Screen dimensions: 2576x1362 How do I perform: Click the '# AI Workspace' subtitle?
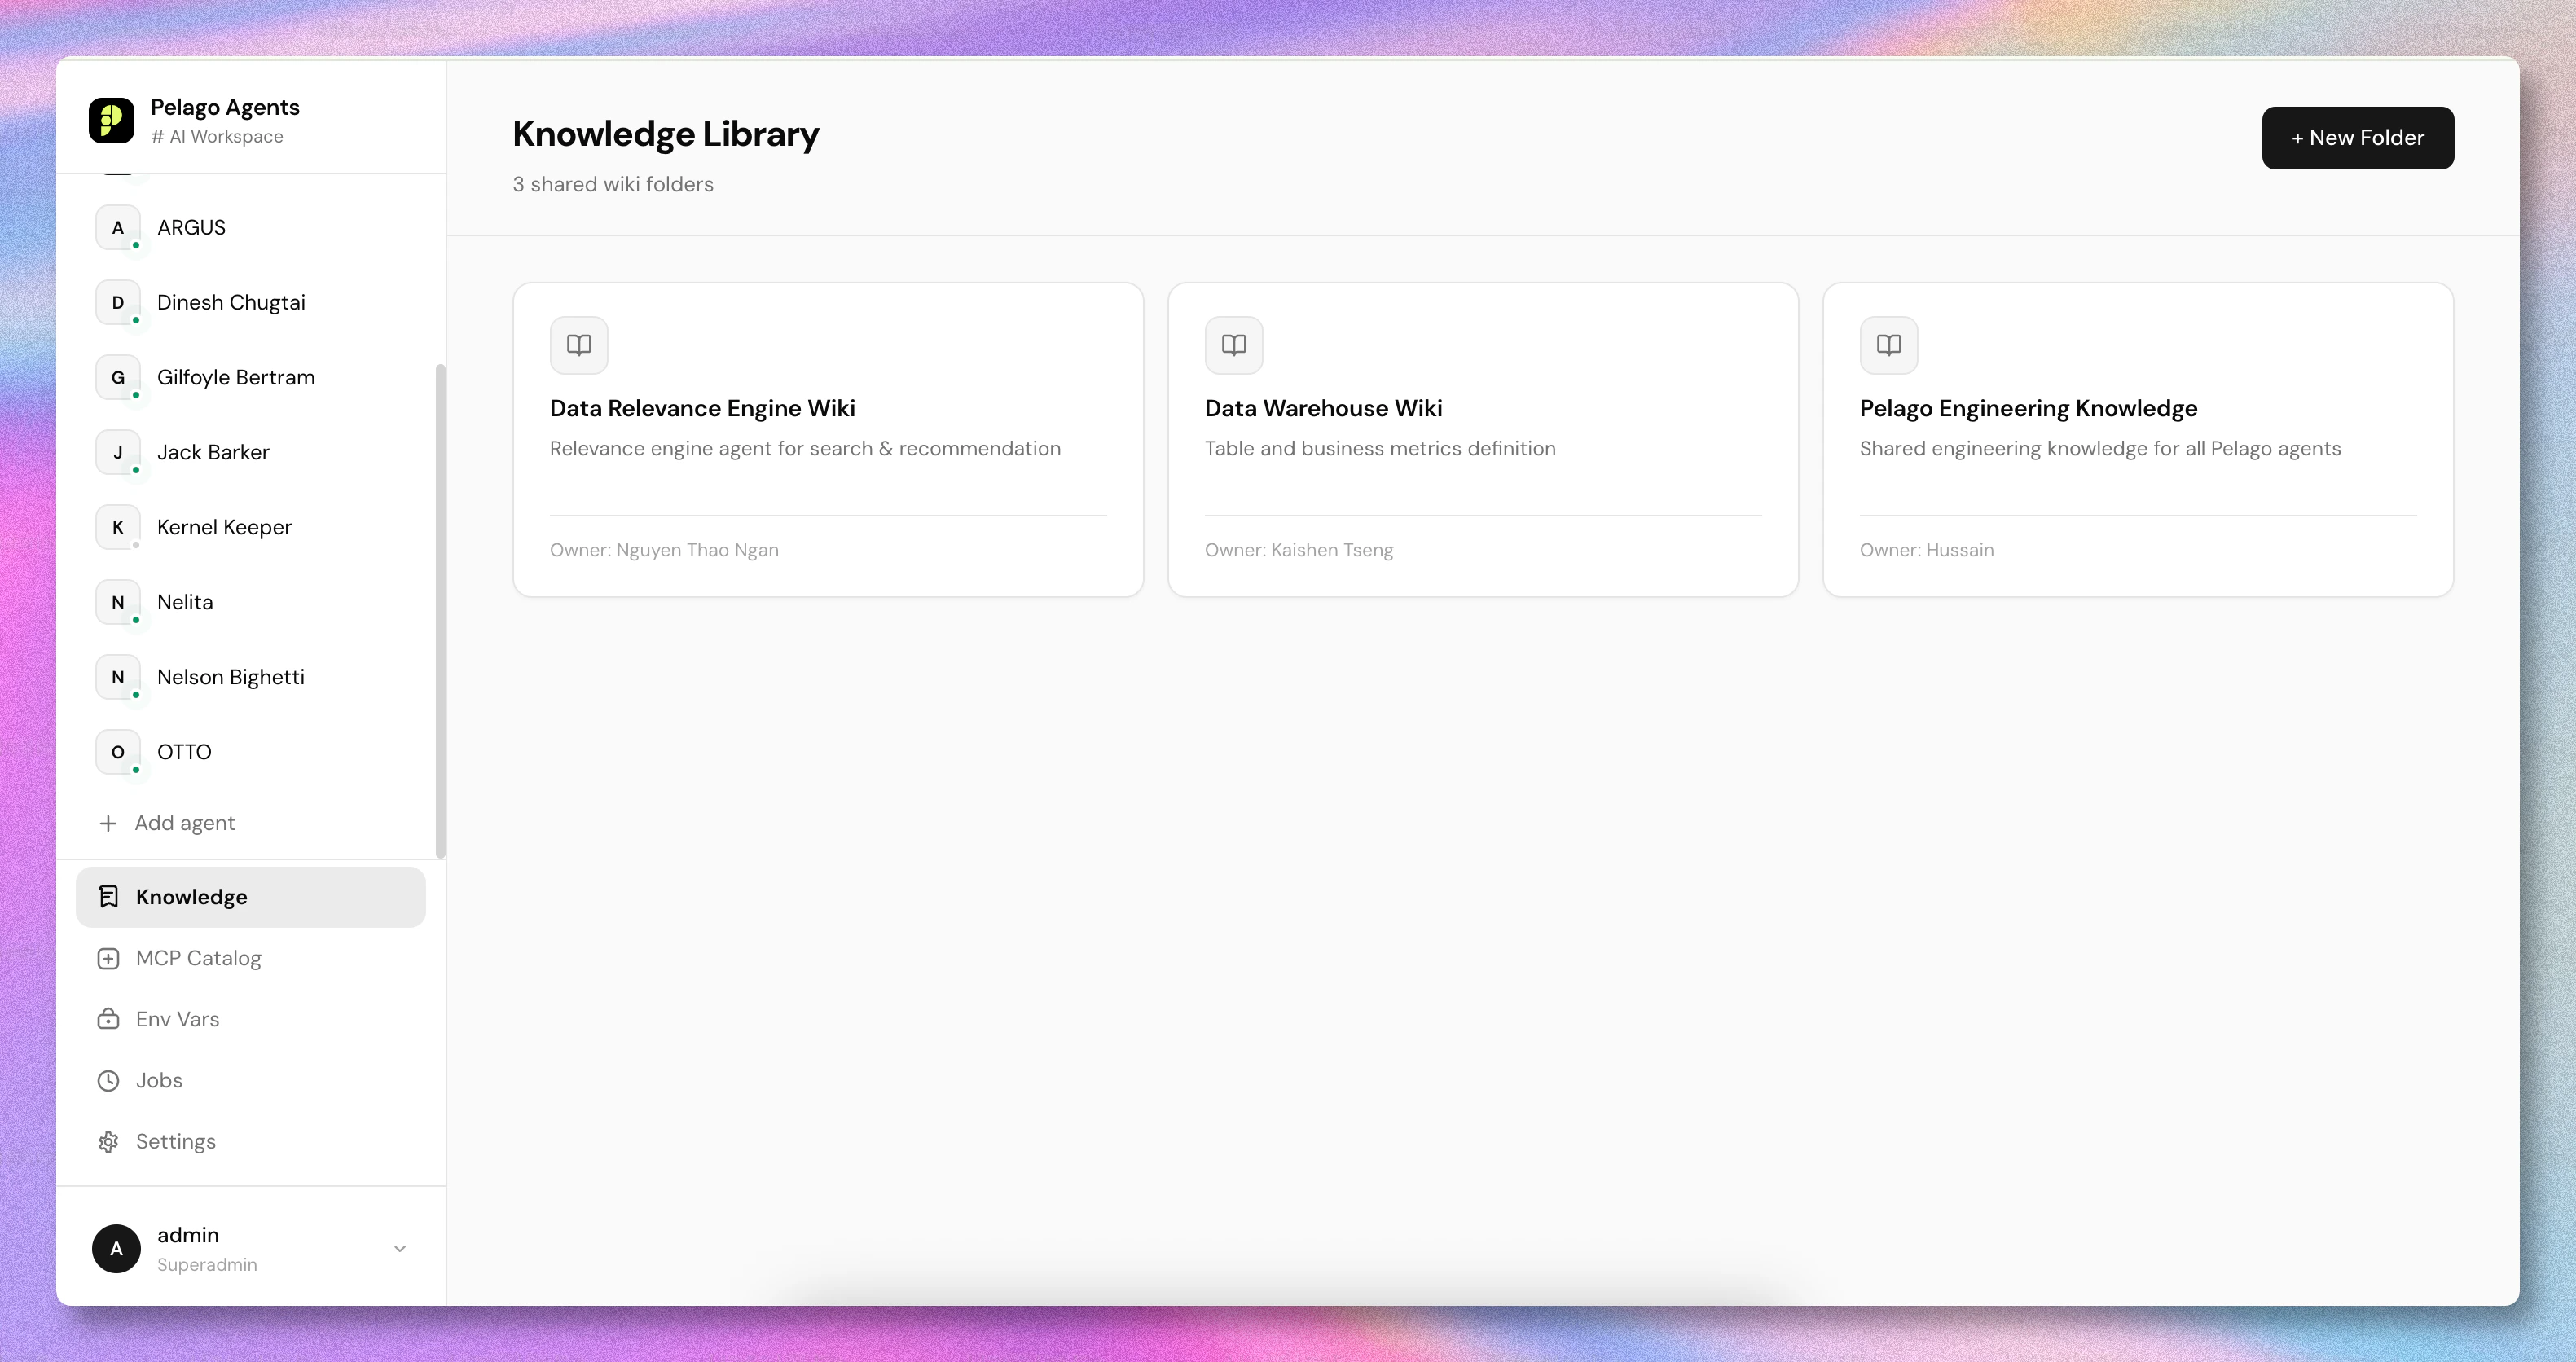(x=217, y=137)
